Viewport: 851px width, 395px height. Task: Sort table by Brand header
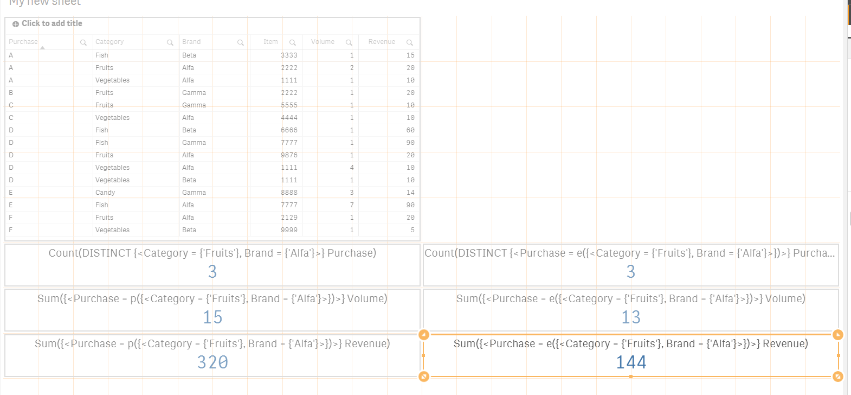click(191, 42)
